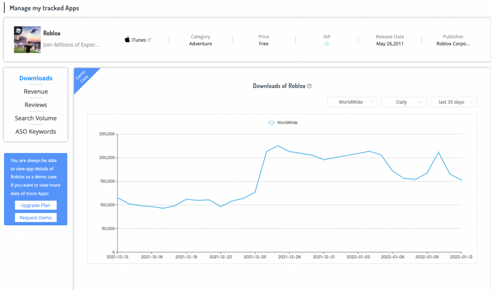Screen dimensions: 491x291
Task: Click the Apple iTunes logo icon
Action: (x=127, y=40)
